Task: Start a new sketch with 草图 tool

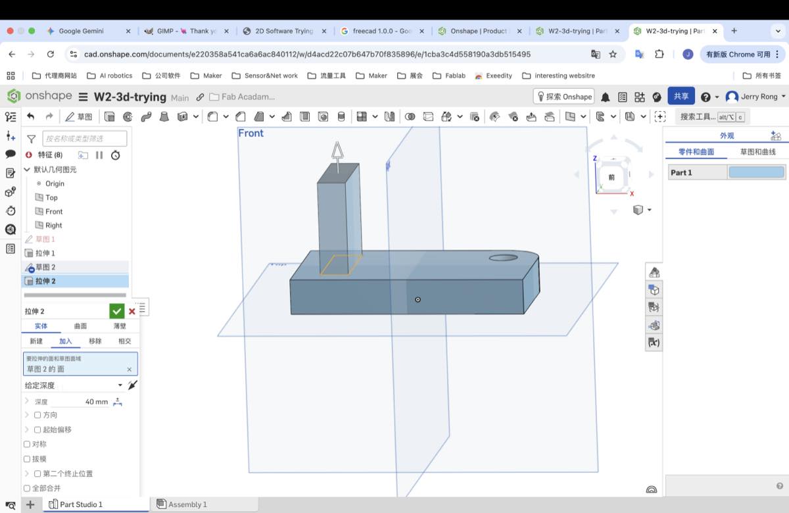Action: tap(79, 116)
